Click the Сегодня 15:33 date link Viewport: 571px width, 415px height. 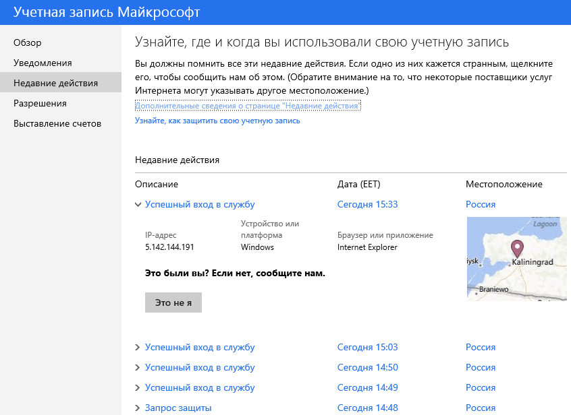(367, 205)
